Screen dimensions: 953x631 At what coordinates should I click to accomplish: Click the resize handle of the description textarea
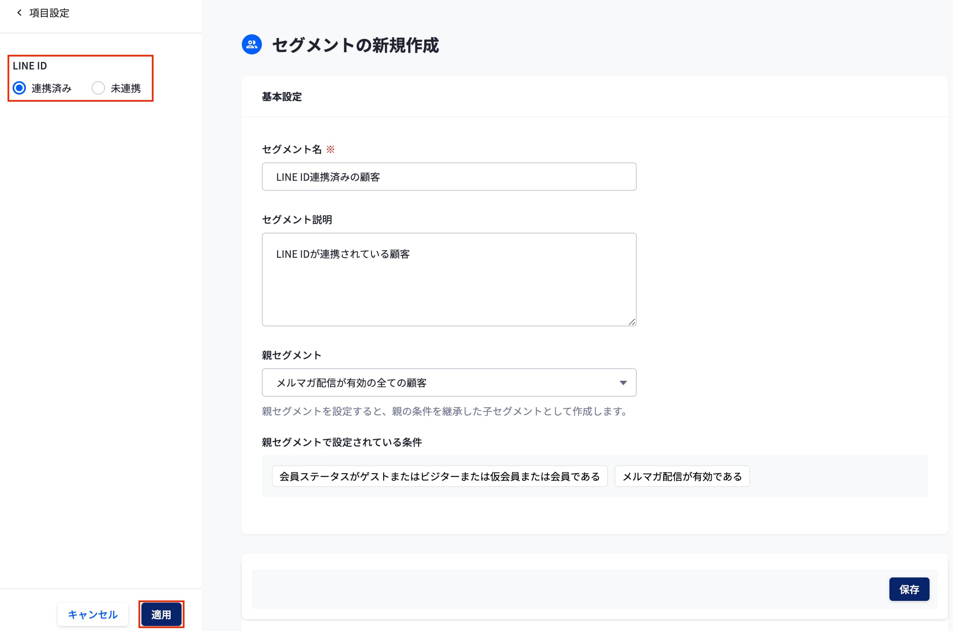(632, 322)
